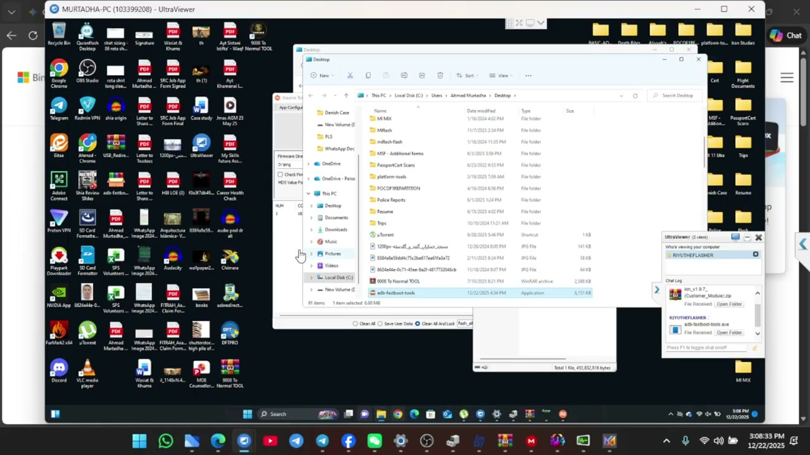Open the Chat button in browser toolbar
810x455 pixels.
(x=785, y=35)
